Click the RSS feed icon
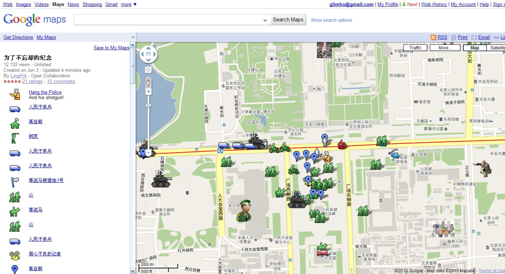505x274 pixels. point(433,37)
